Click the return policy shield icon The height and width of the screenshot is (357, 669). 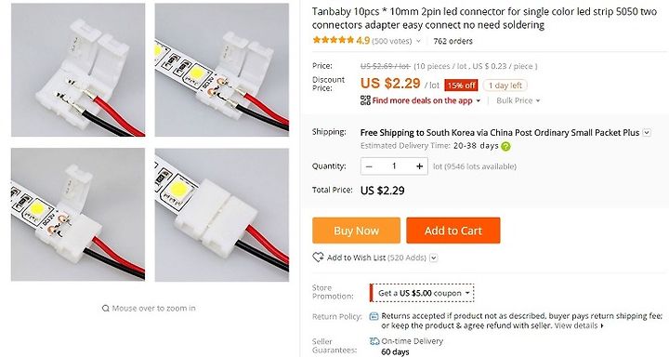pos(374,316)
